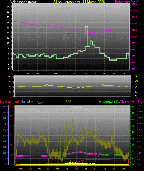Click the magenta "Dew Point (°C)" legend label
The width and height of the screenshot is (144, 171).
133,101
